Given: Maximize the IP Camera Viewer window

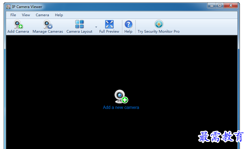Looking at the screenshot, I should pos(220,5).
